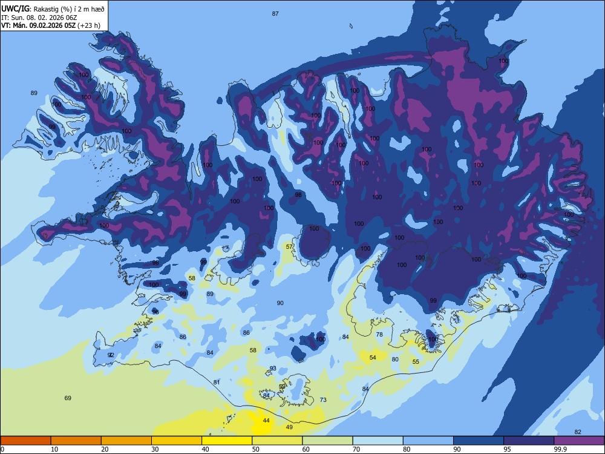Viewport: 605px width, 454px height.
Task: Click the humidity value 78
Action: [380, 335]
